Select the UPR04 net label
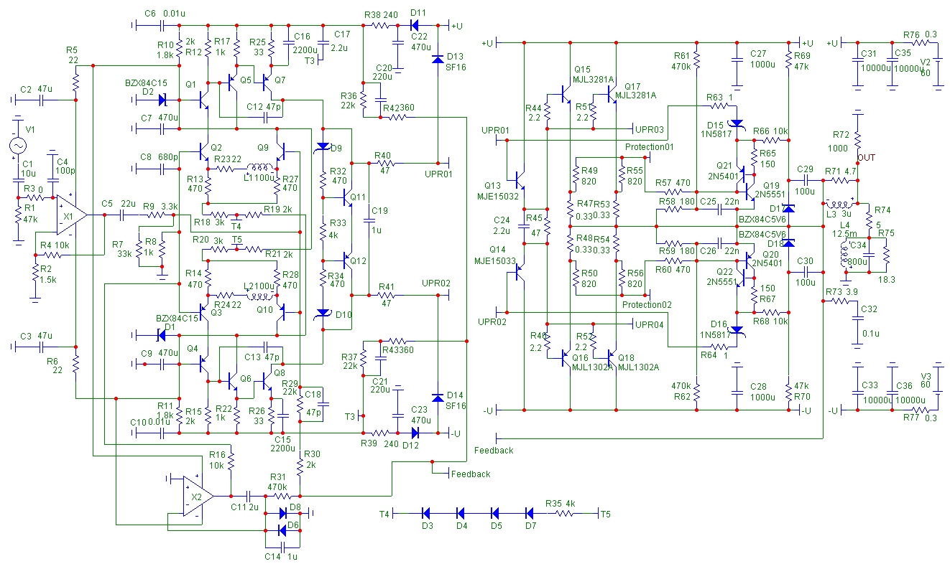 pyautogui.click(x=649, y=325)
